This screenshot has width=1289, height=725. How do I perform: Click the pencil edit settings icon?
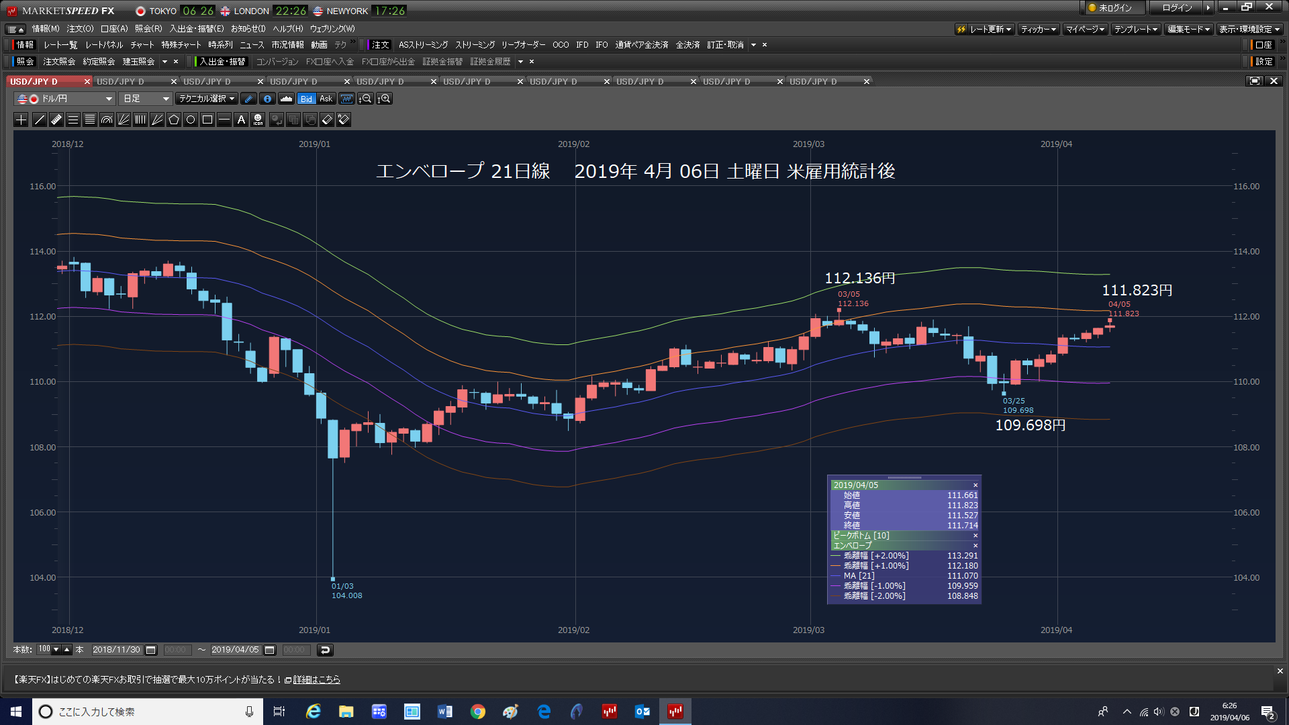tap(248, 99)
